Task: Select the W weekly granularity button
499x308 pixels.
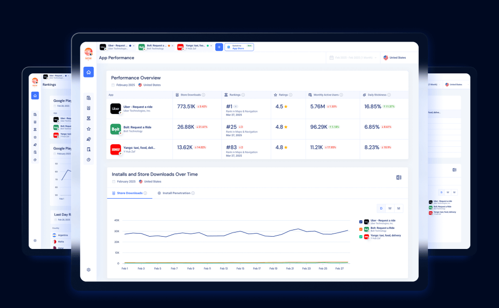Action: point(390,208)
